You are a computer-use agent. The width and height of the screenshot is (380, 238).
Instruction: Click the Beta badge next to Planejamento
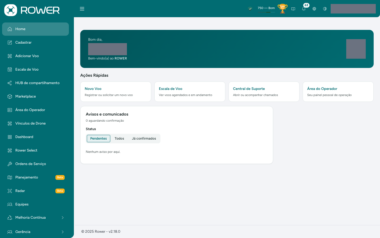60,177
